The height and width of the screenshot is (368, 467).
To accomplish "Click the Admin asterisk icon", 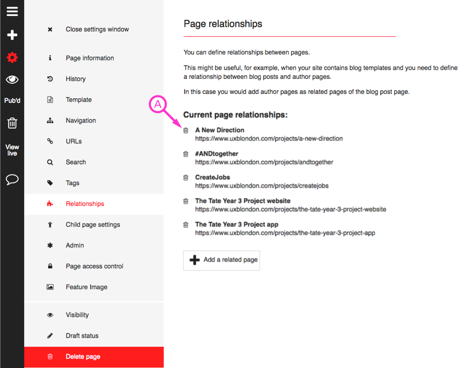I will pyautogui.click(x=50, y=245).
